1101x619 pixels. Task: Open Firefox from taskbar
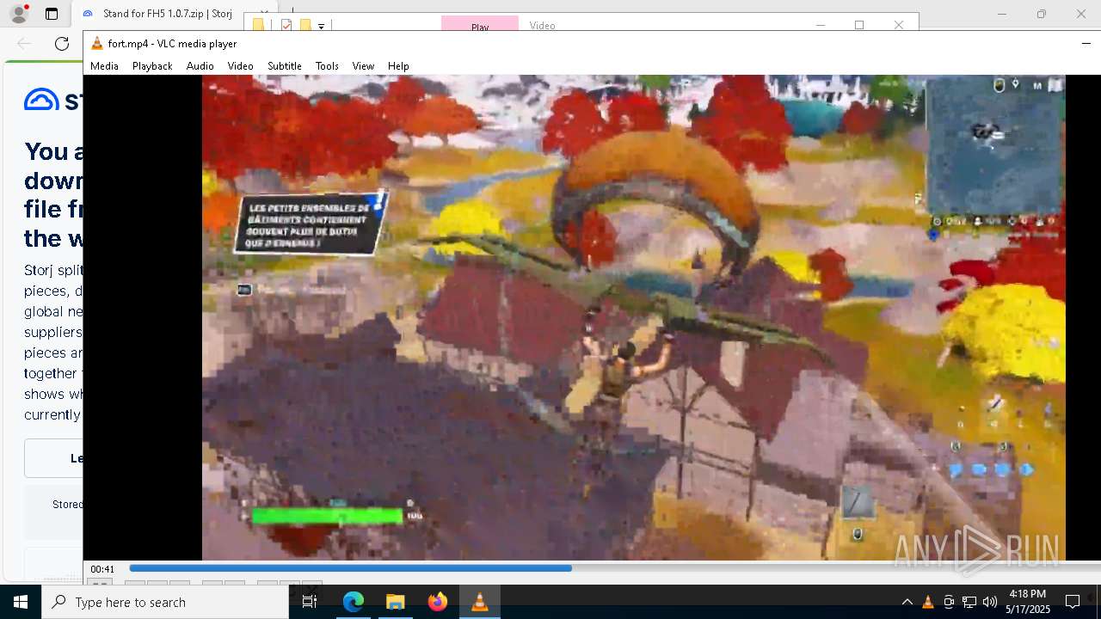[x=437, y=602]
